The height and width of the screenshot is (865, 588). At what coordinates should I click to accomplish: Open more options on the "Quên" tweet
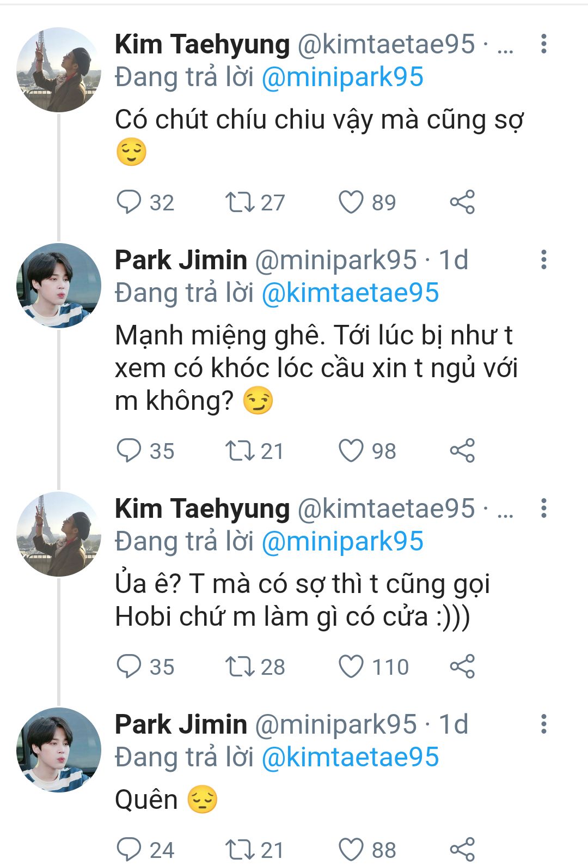543,724
